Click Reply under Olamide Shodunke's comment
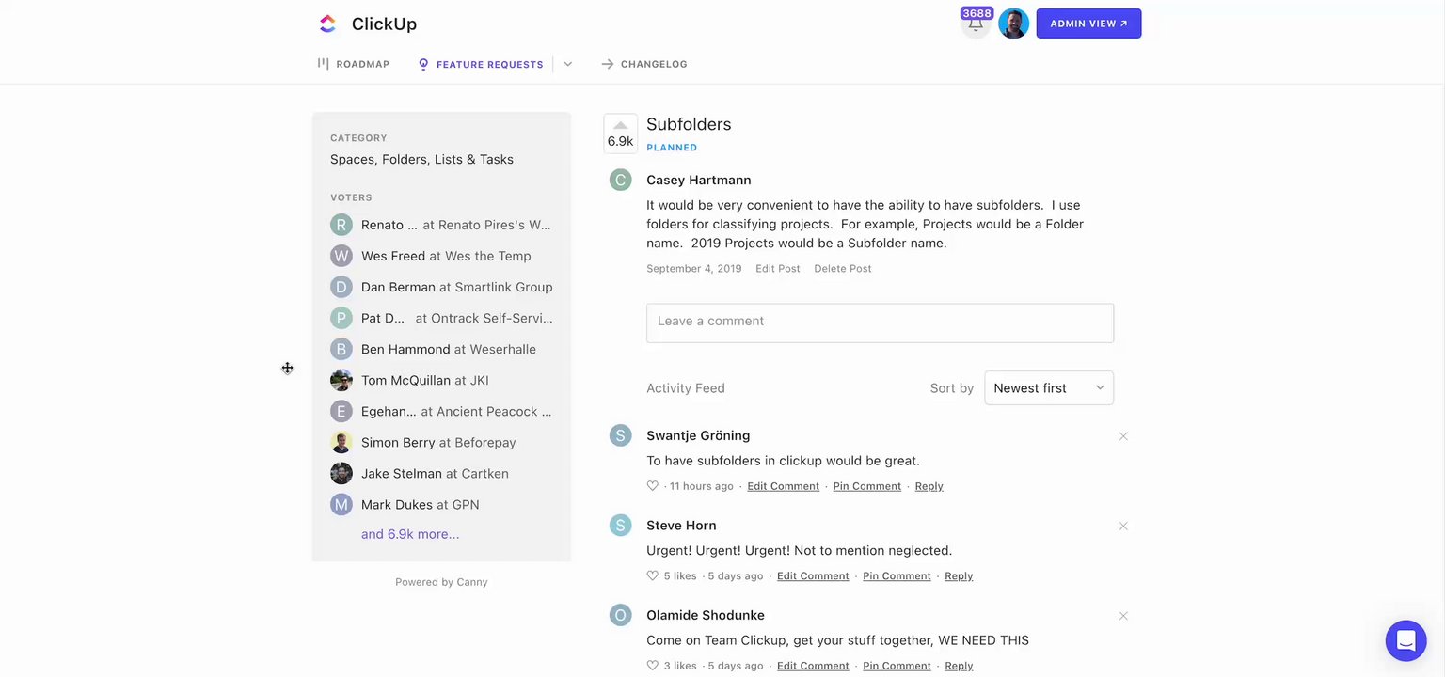The height and width of the screenshot is (677, 1445). click(959, 666)
